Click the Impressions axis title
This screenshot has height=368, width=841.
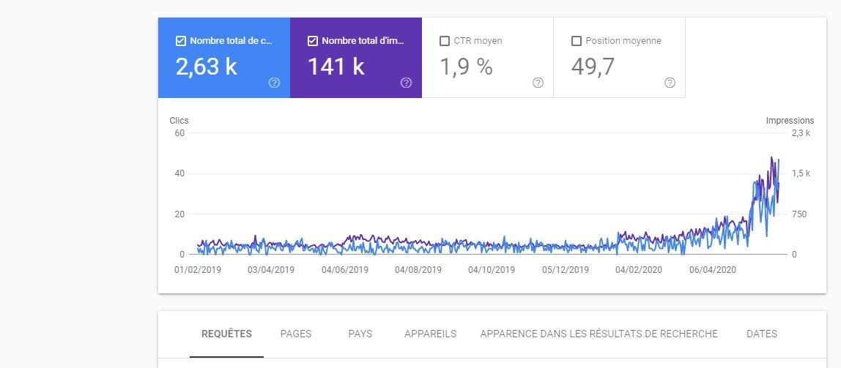click(790, 121)
